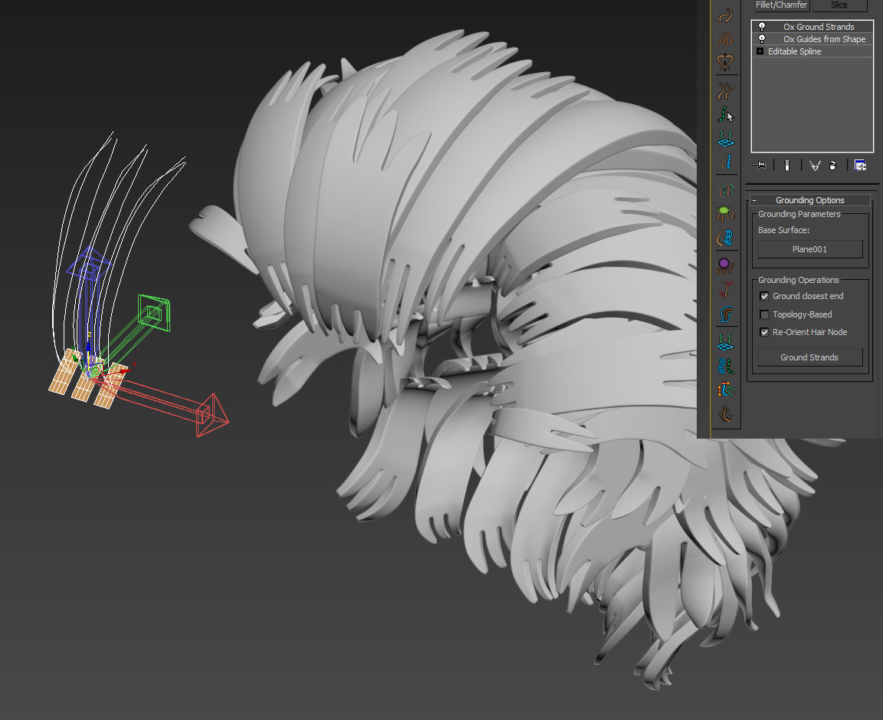Collapse the Grounding Options rollout
This screenshot has height=720, width=883.
754,200
